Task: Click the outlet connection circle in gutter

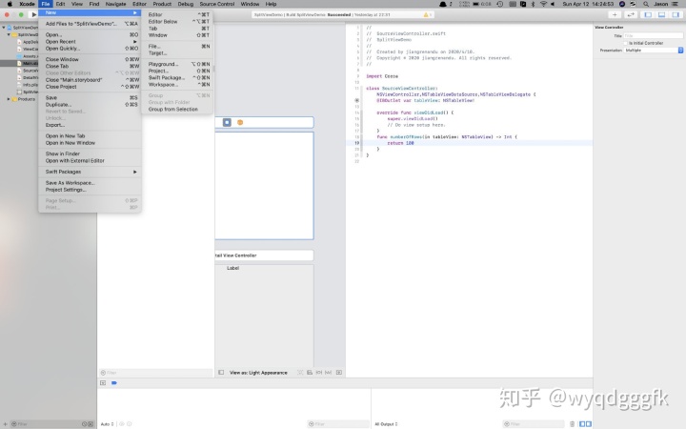Action: [x=357, y=100]
